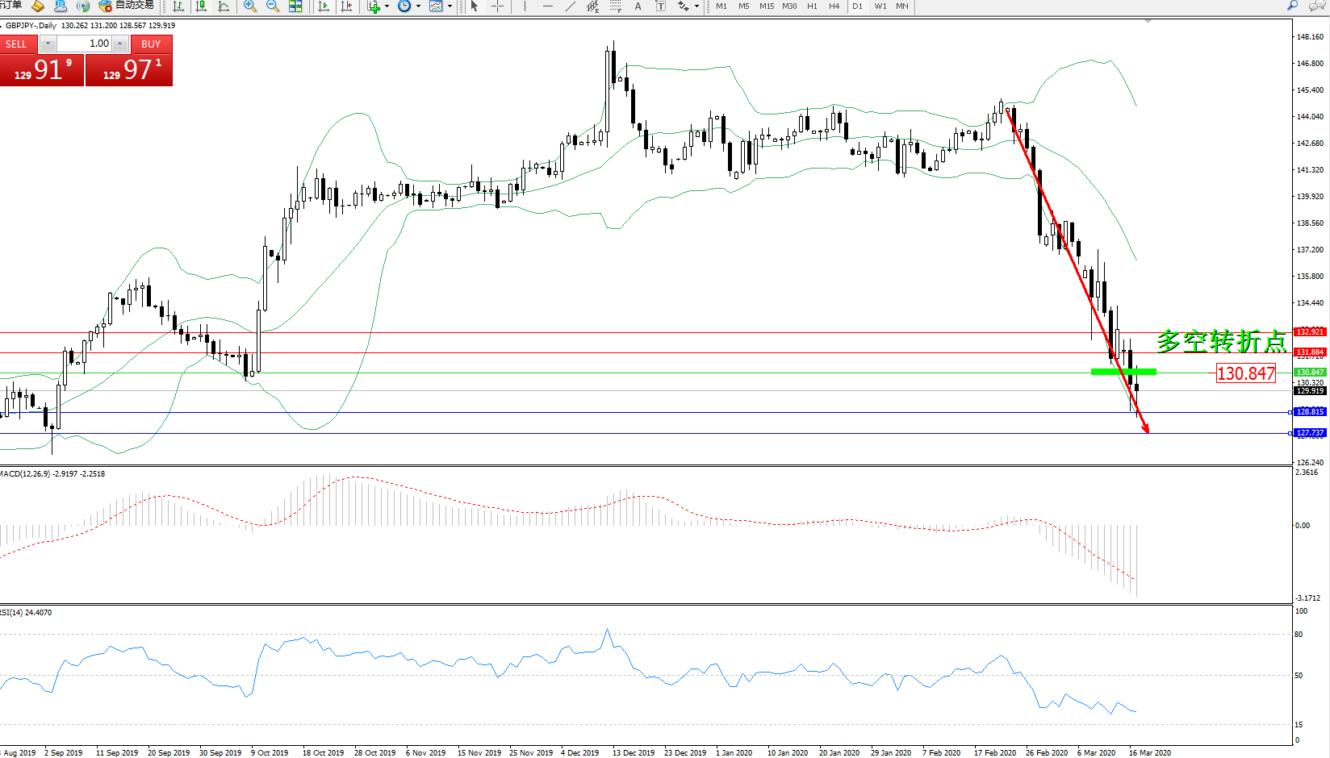Toggle the chart shift button
This screenshot has height=758, width=1330.
[346, 6]
